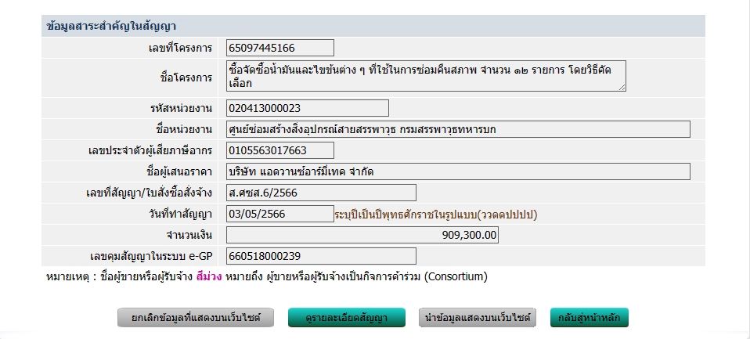The width and height of the screenshot is (750, 339).
Task: Click the resize handle of the ชื่อโครงการ textarea
Action: (x=622, y=88)
